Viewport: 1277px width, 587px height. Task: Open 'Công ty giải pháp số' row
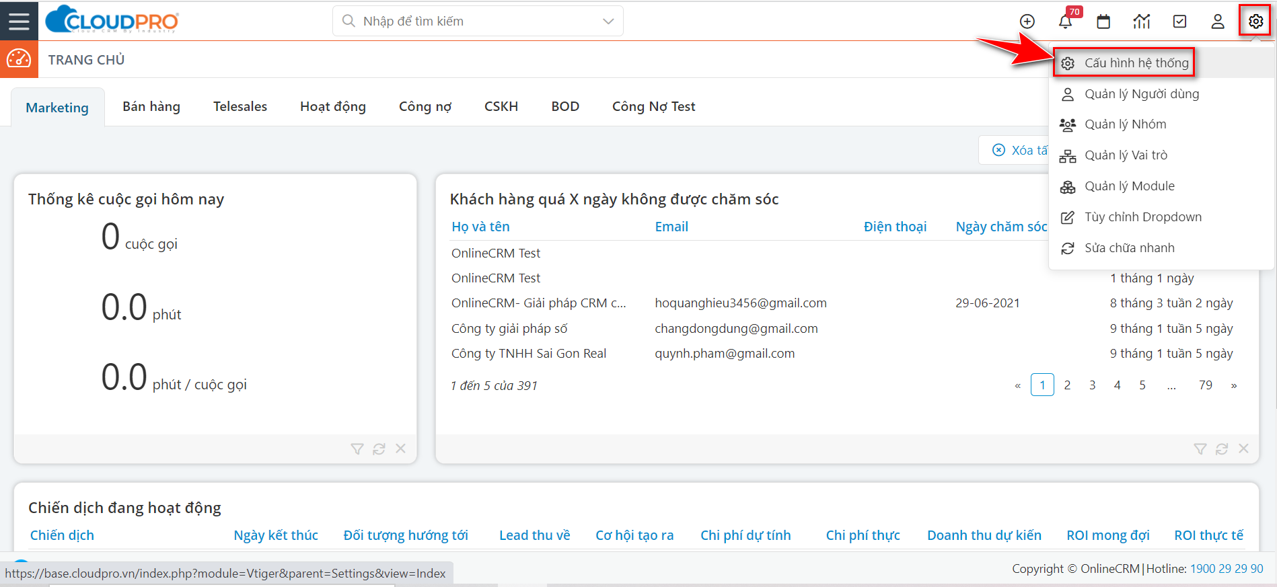[509, 328]
